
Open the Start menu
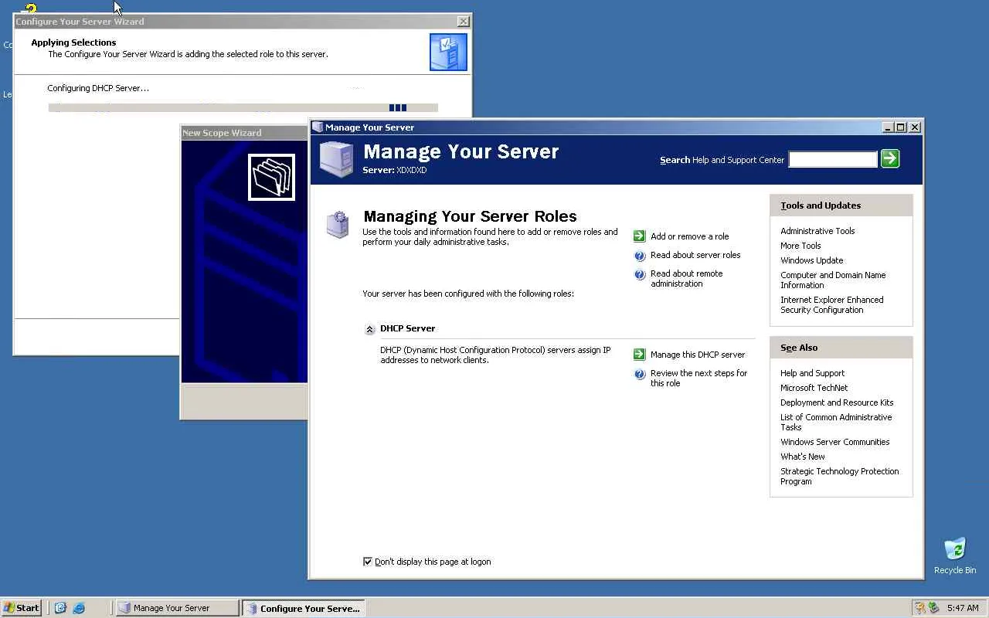tap(21, 608)
